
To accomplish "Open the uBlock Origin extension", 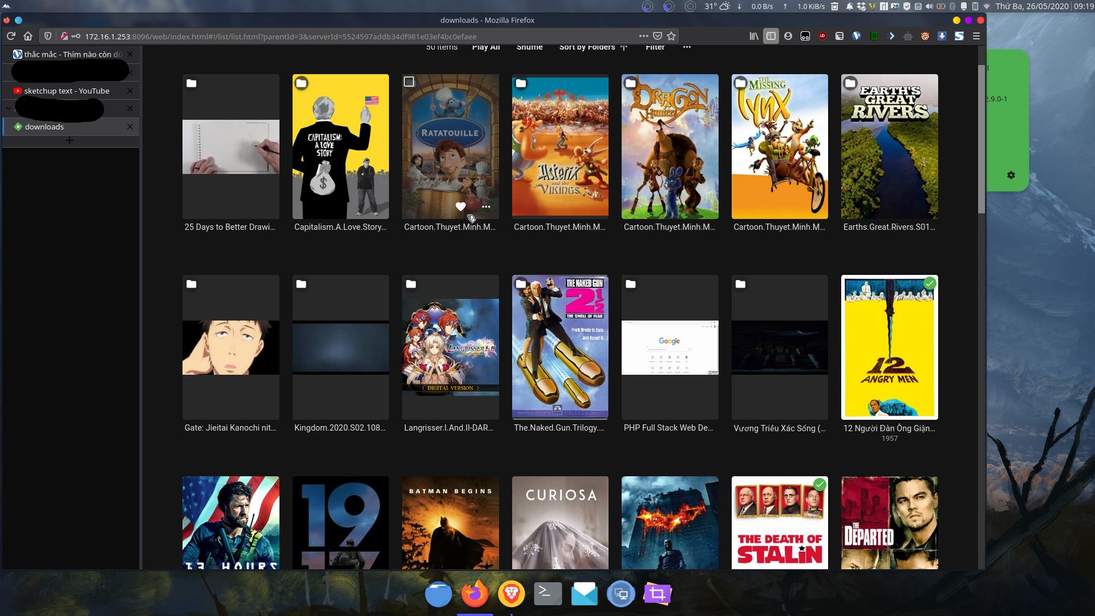I will click(x=822, y=36).
